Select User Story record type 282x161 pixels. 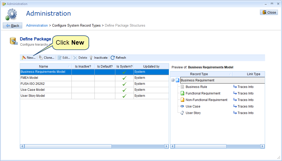(193, 113)
